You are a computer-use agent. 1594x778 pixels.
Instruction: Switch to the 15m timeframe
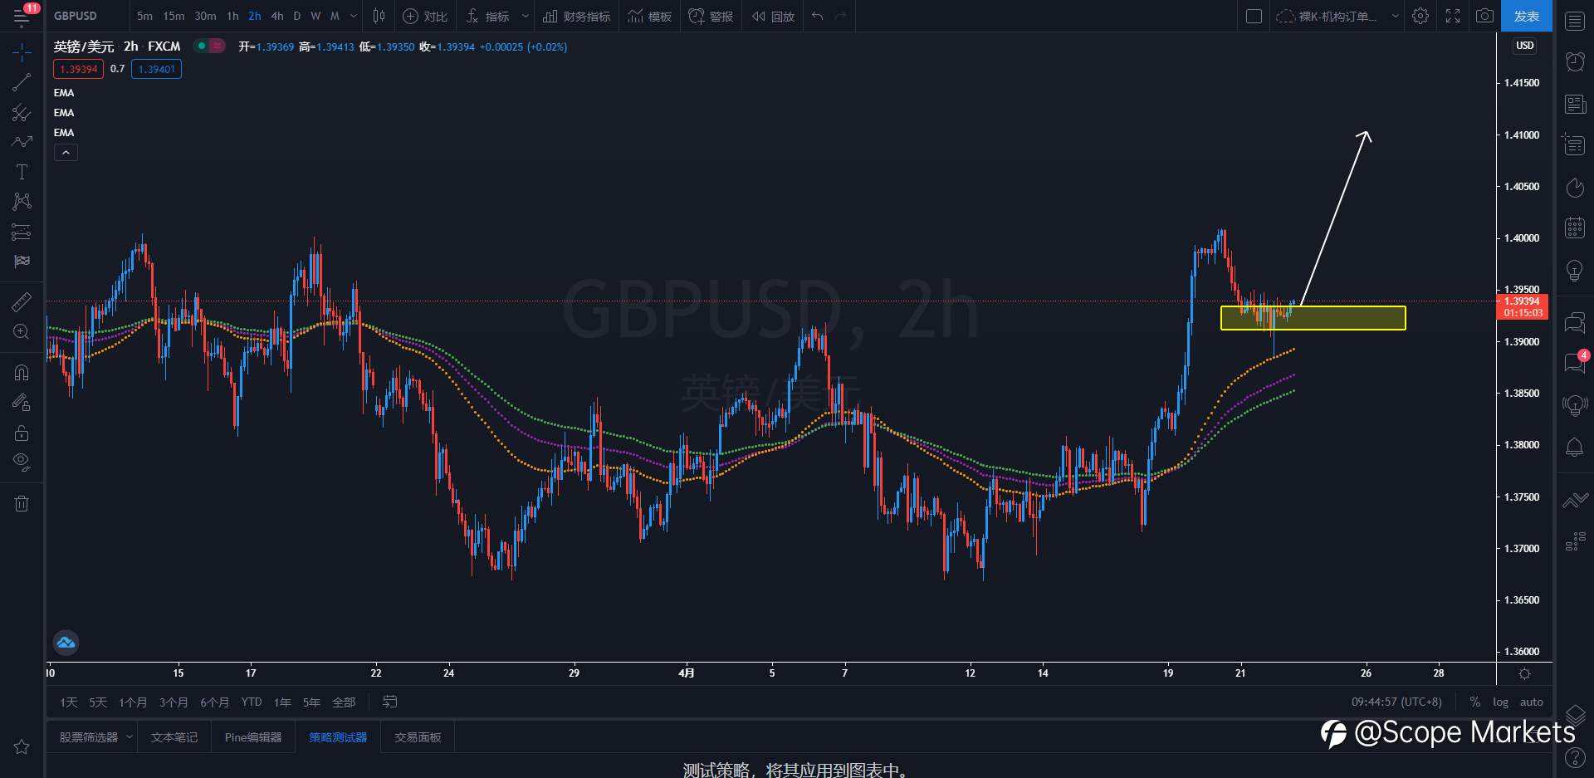(174, 16)
